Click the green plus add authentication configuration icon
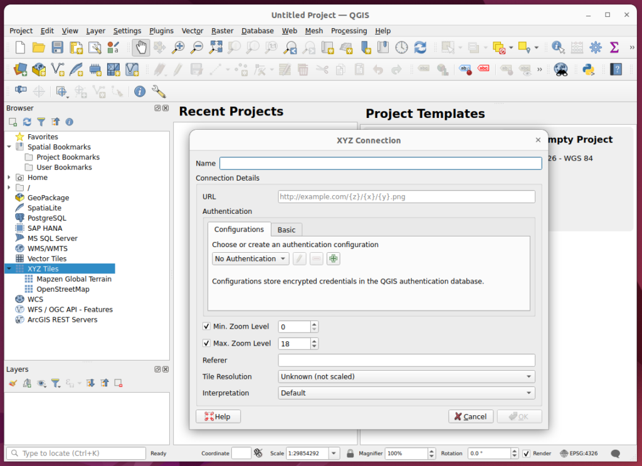642x466 pixels. tap(333, 258)
